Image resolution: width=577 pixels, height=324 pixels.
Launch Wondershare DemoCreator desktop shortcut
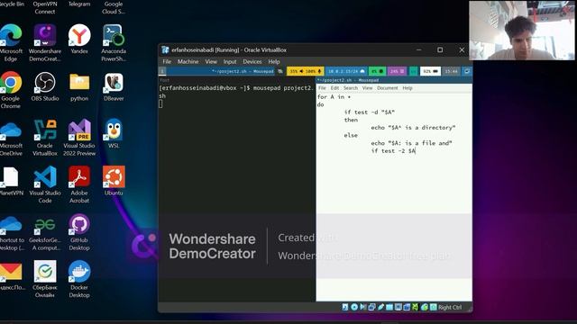pyautogui.click(x=45, y=43)
